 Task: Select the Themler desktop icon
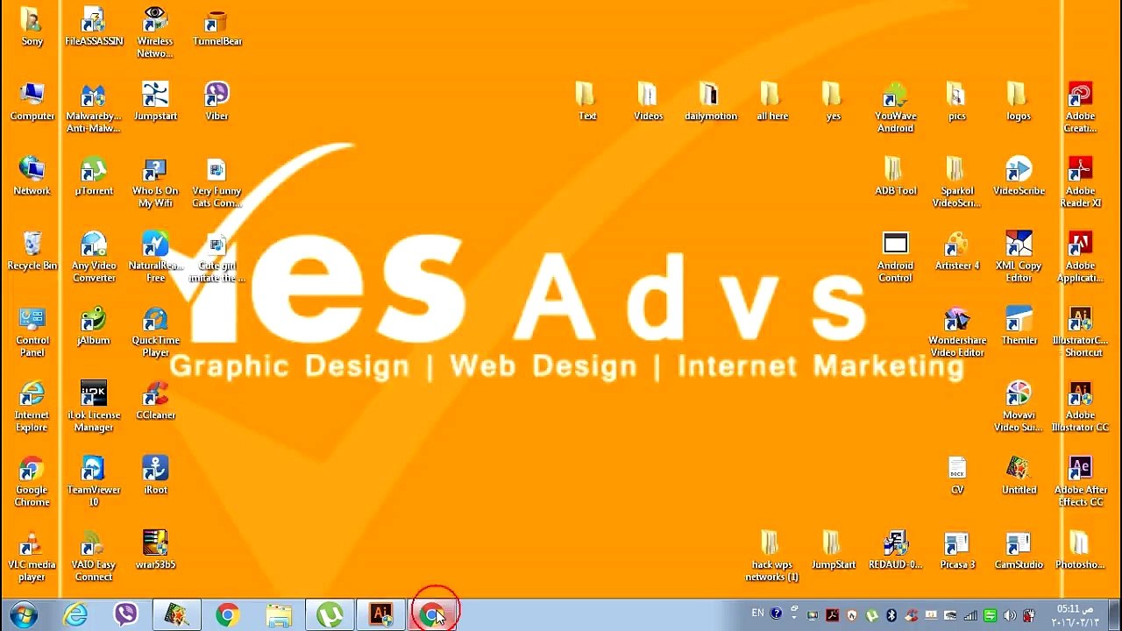click(1018, 326)
